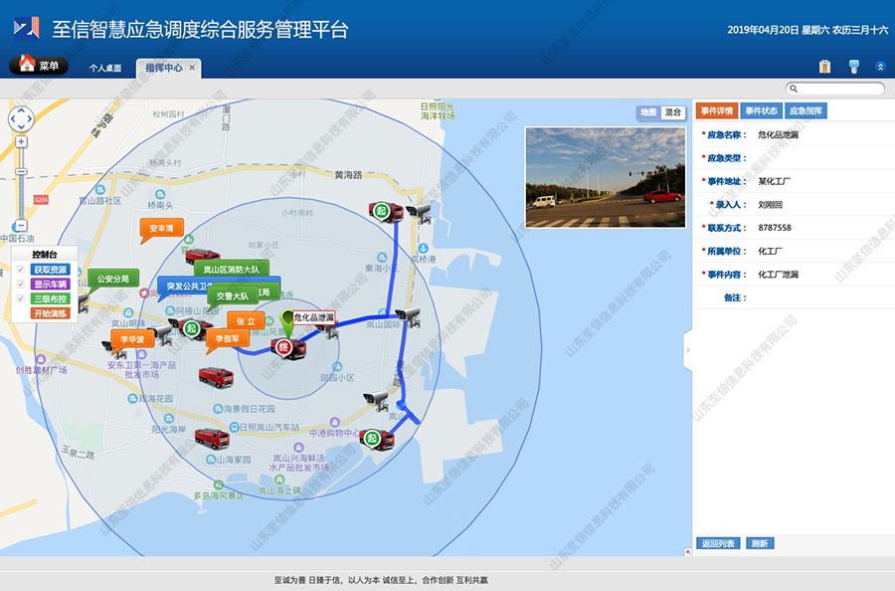Click the green location pin for 危化品泄漏
Viewport: 895px width, 591px height.
pos(287,323)
